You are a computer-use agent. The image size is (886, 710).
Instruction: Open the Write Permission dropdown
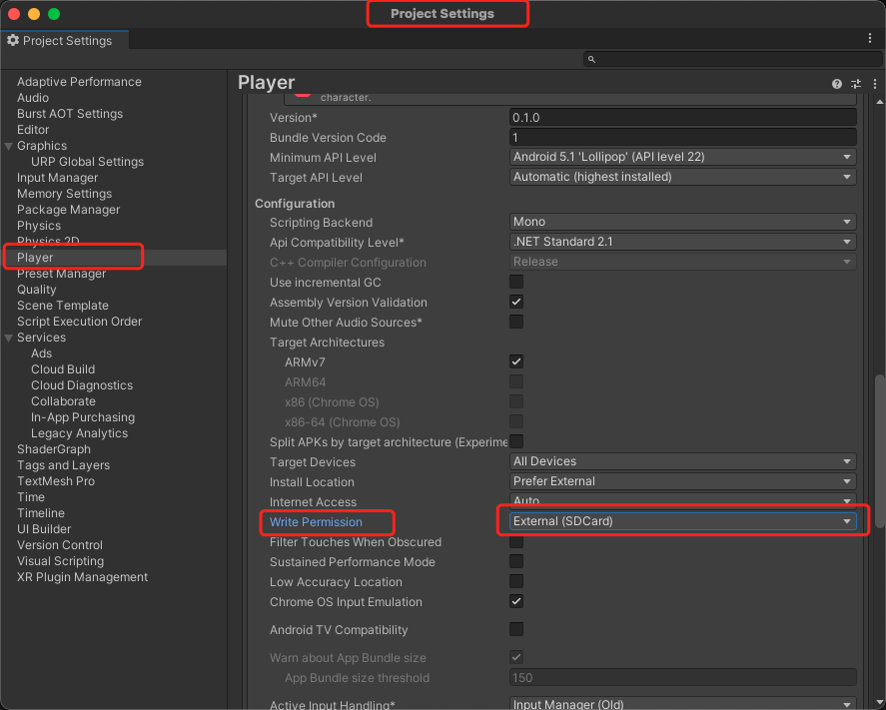(x=682, y=521)
